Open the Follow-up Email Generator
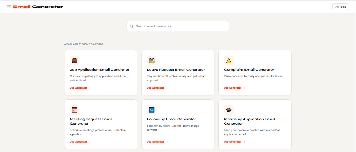The width and height of the screenshot is (356, 152). click(x=157, y=141)
